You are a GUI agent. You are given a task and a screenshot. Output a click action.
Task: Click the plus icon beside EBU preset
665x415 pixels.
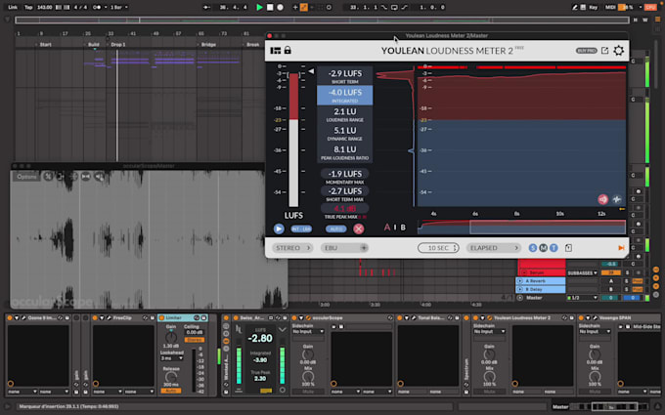(x=364, y=248)
